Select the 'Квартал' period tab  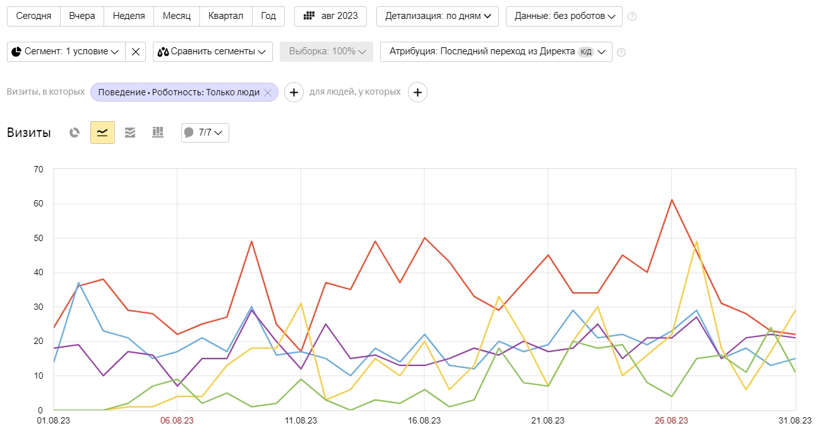[x=225, y=16]
